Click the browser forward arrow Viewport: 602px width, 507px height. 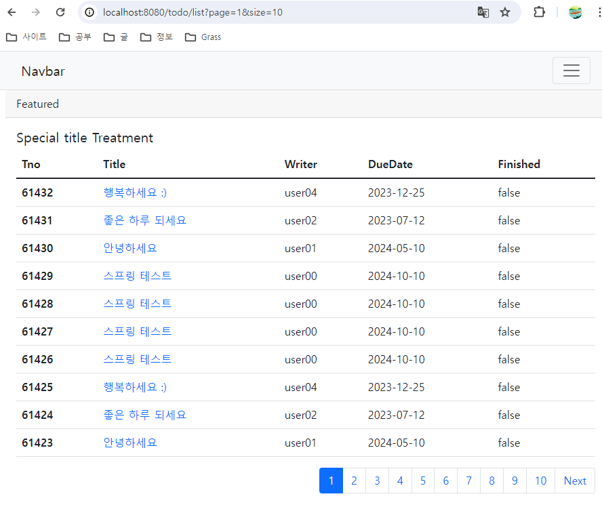click(x=36, y=12)
